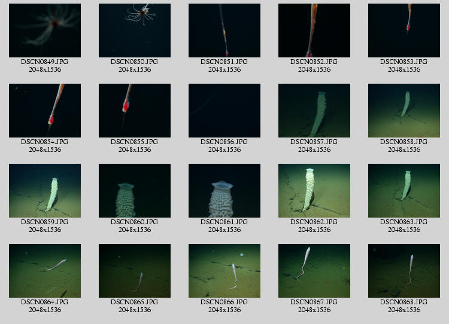Select the DSCN0852.JPG thumbnail
The width and height of the screenshot is (449, 324).
(x=314, y=30)
